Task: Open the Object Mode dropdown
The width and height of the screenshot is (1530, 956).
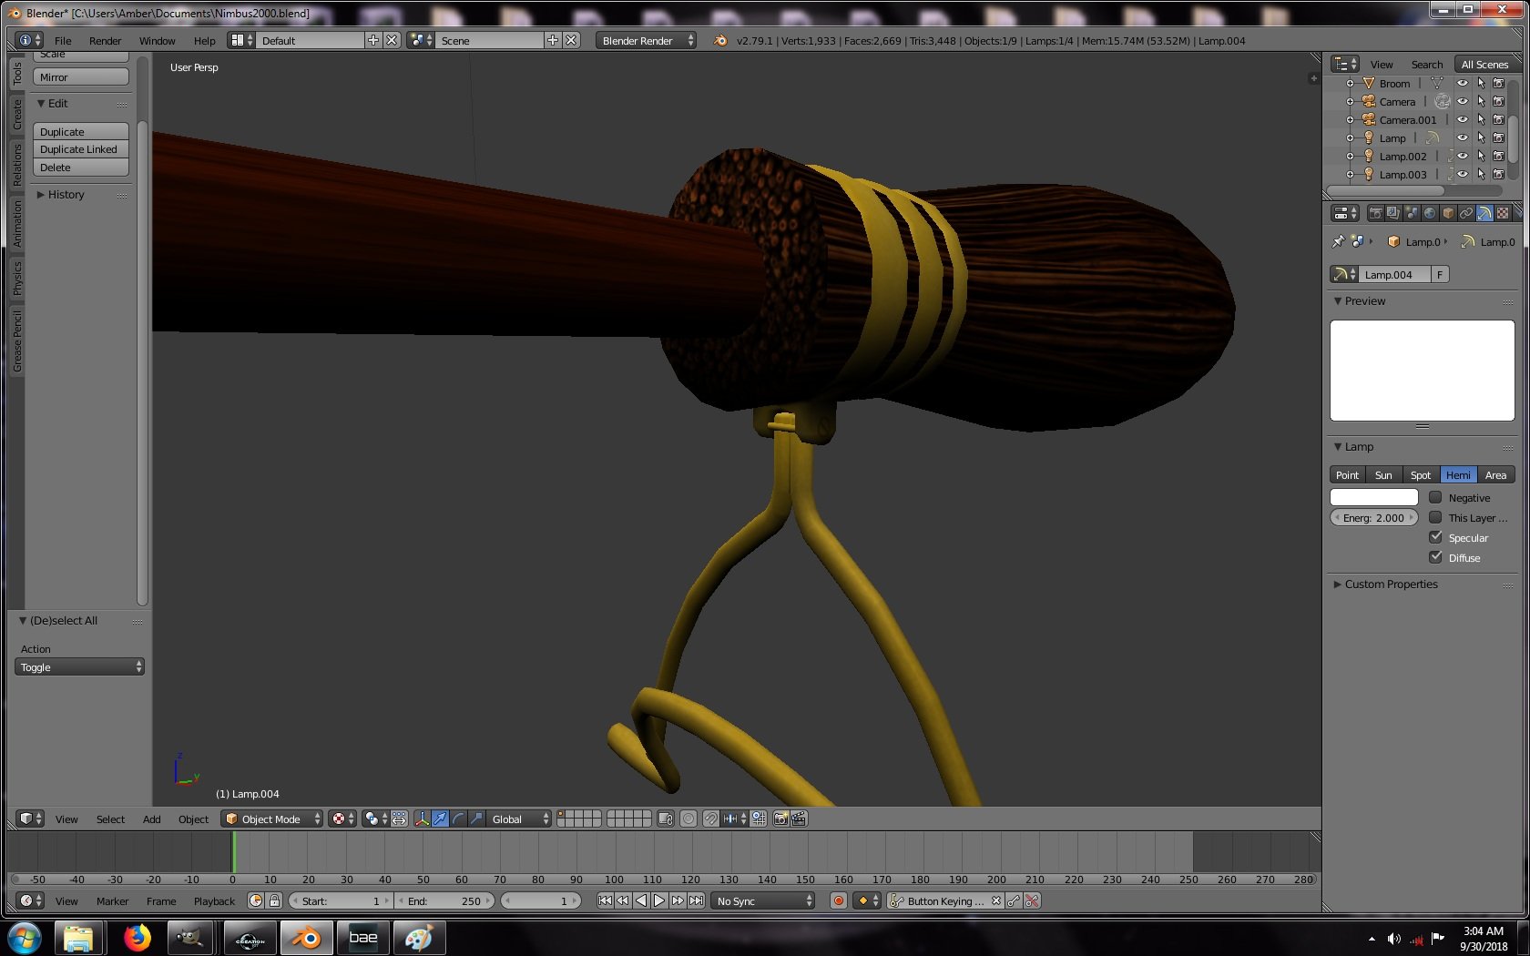Action: tap(273, 819)
